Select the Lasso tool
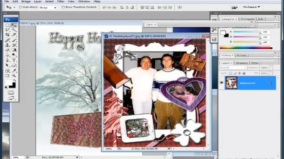 8,30
